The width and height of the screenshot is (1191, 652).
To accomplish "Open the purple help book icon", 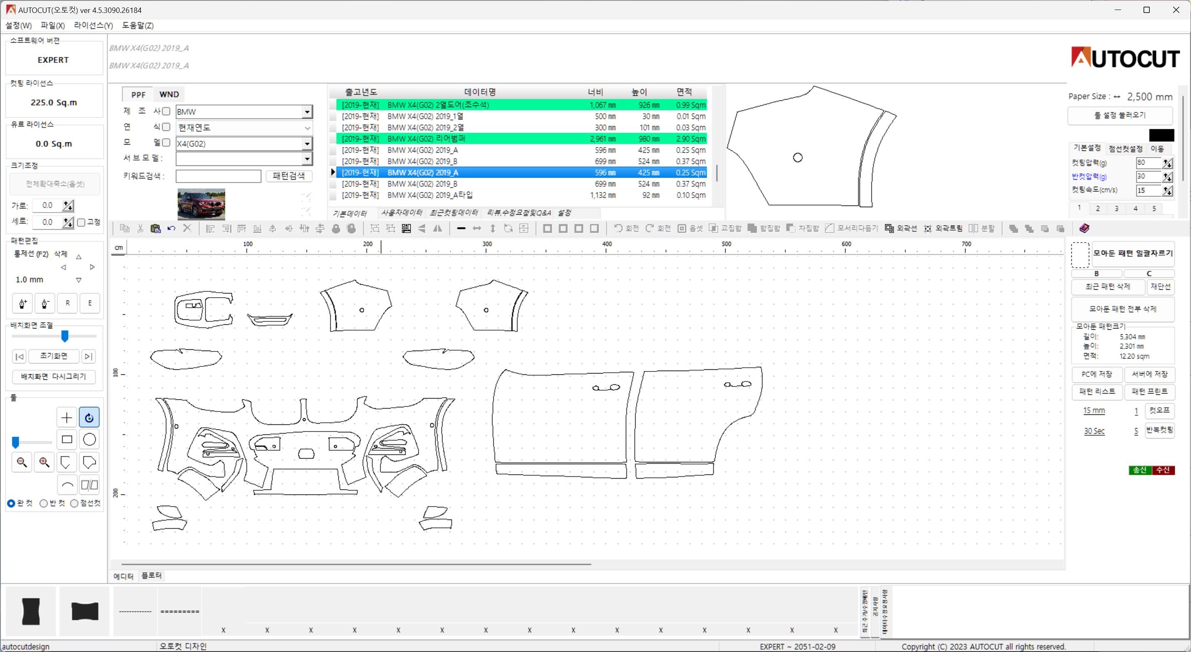I will (x=1084, y=228).
